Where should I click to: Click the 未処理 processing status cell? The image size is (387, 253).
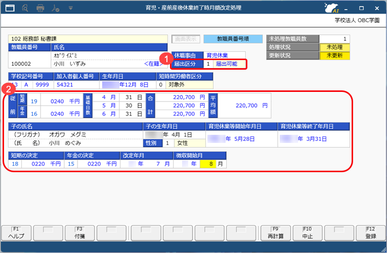pyautogui.click(x=334, y=47)
